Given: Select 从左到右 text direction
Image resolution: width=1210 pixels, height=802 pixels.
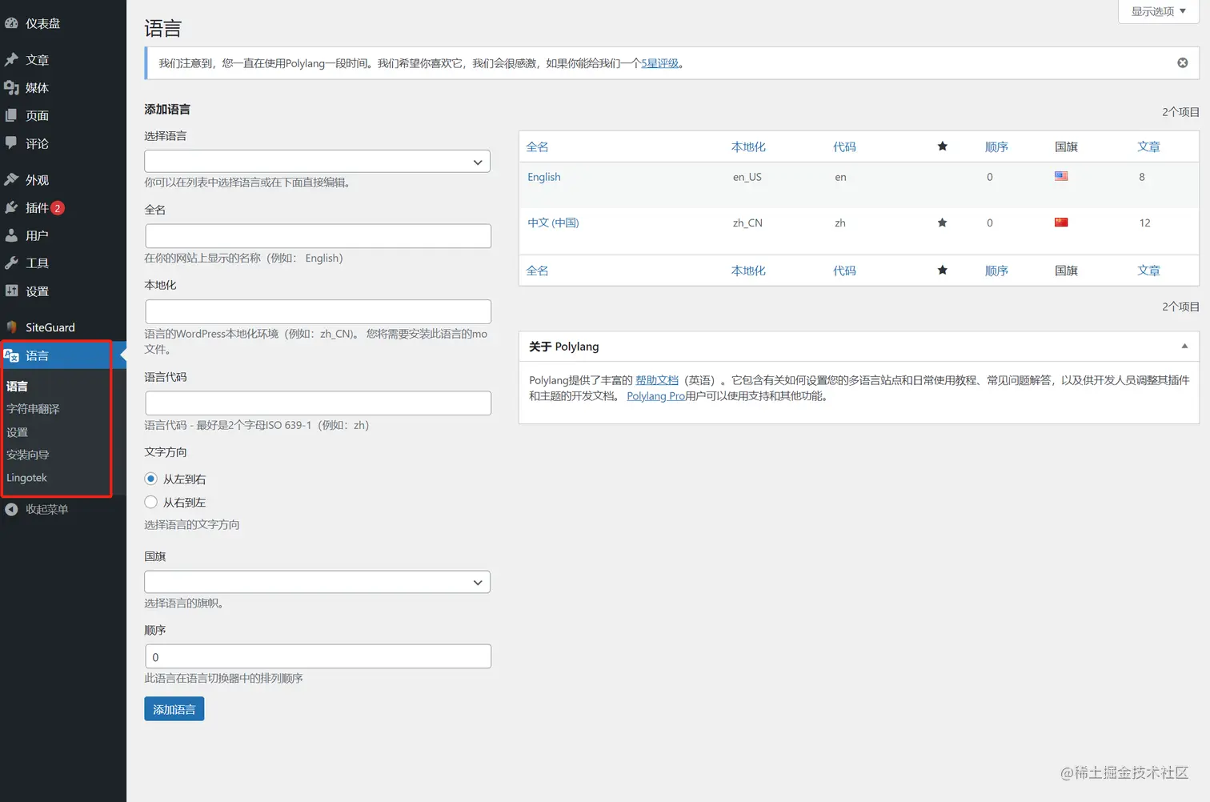Looking at the screenshot, I should pos(150,479).
